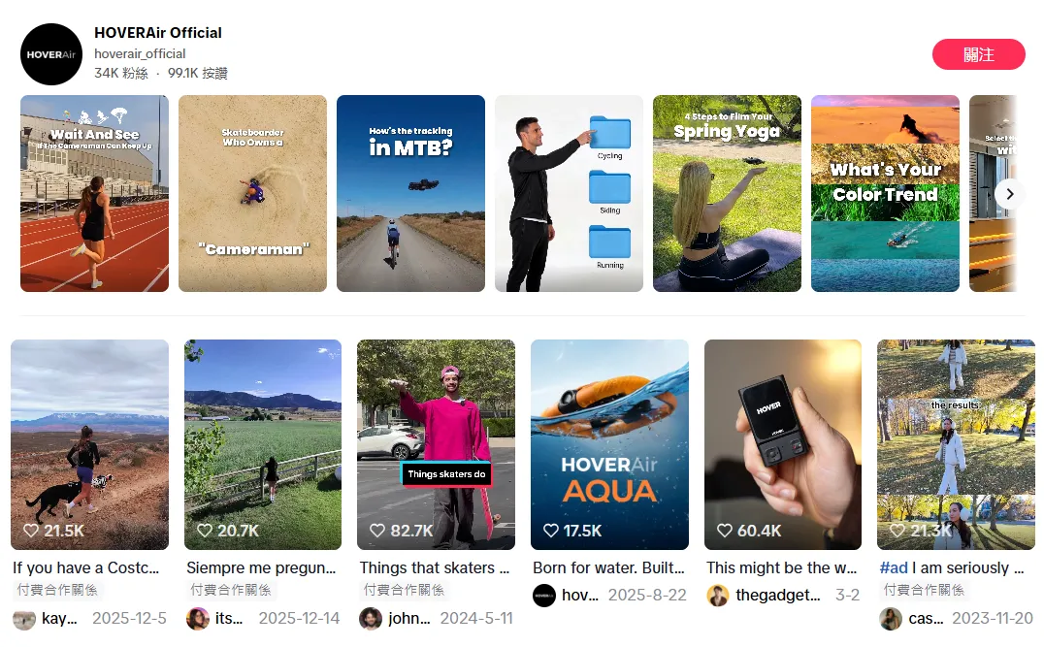Open thegadget creator's round avatar
The width and height of the screenshot is (1044, 647).
[718, 595]
